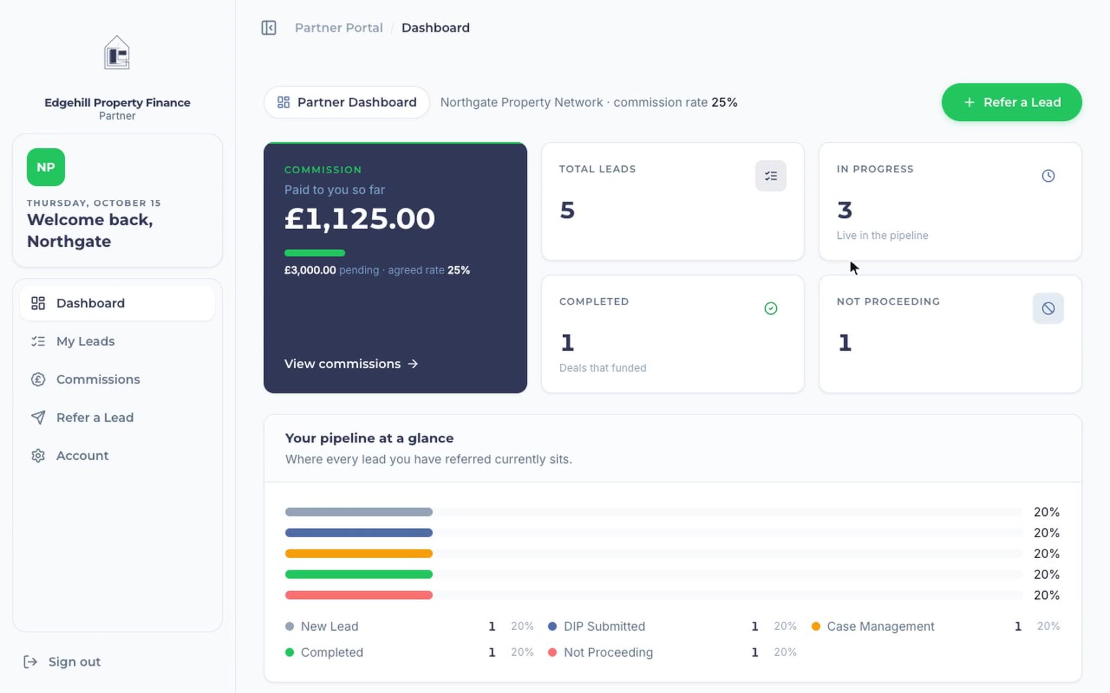
Task: Click the green Completed legend dot
Action: tap(289, 652)
